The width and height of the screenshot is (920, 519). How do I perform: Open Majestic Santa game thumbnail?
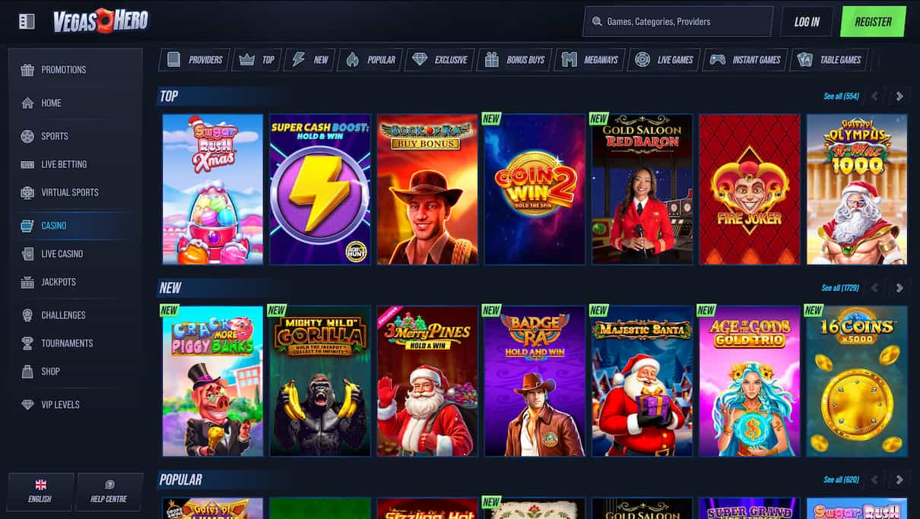pyautogui.click(x=642, y=381)
